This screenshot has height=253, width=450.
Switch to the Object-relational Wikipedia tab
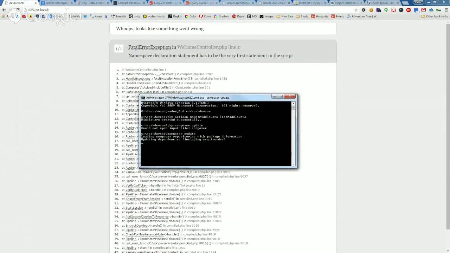point(346,3)
